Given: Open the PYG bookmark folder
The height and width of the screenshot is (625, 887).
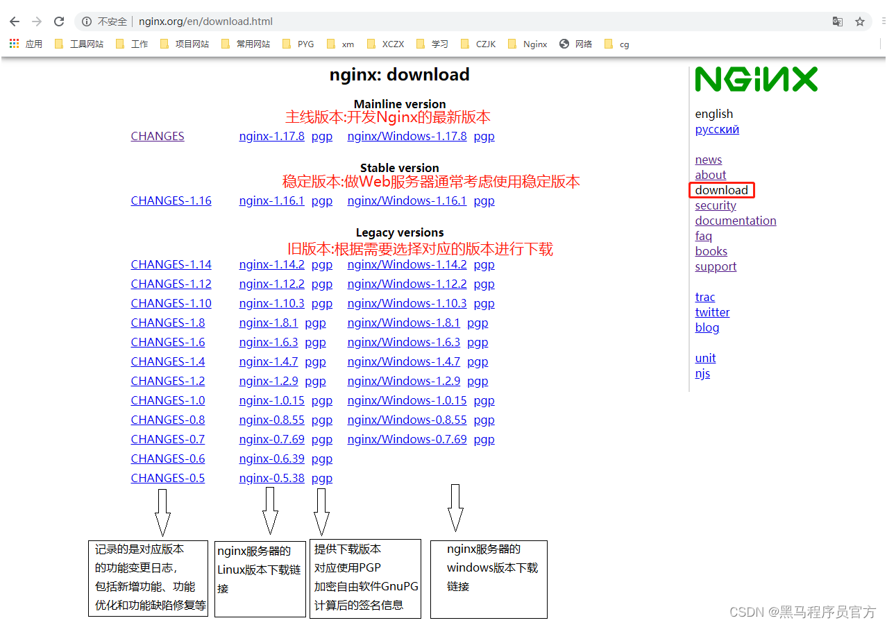Looking at the screenshot, I should (298, 44).
